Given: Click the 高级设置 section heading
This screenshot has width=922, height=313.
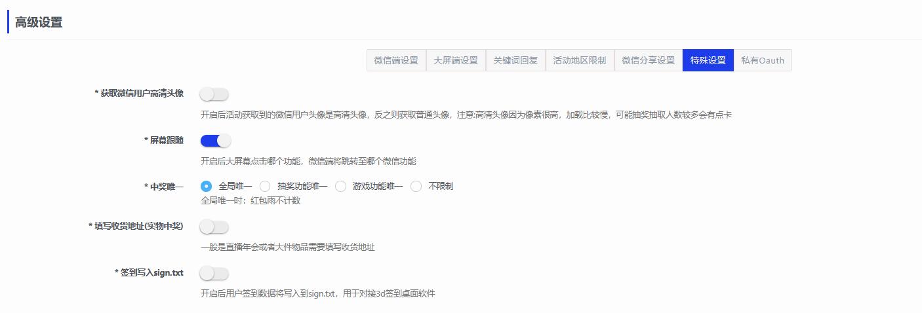Looking at the screenshot, I should click(39, 22).
